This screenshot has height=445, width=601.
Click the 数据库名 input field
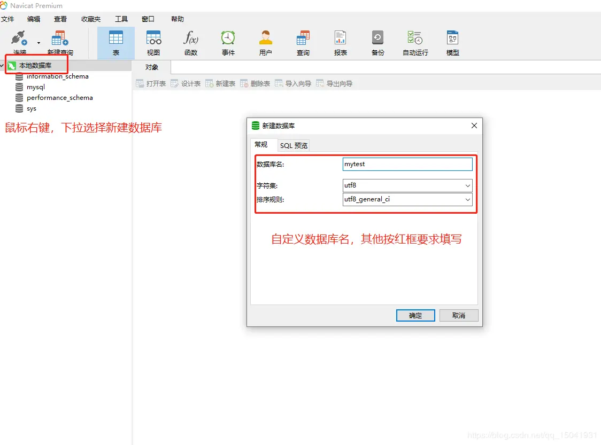coord(407,164)
